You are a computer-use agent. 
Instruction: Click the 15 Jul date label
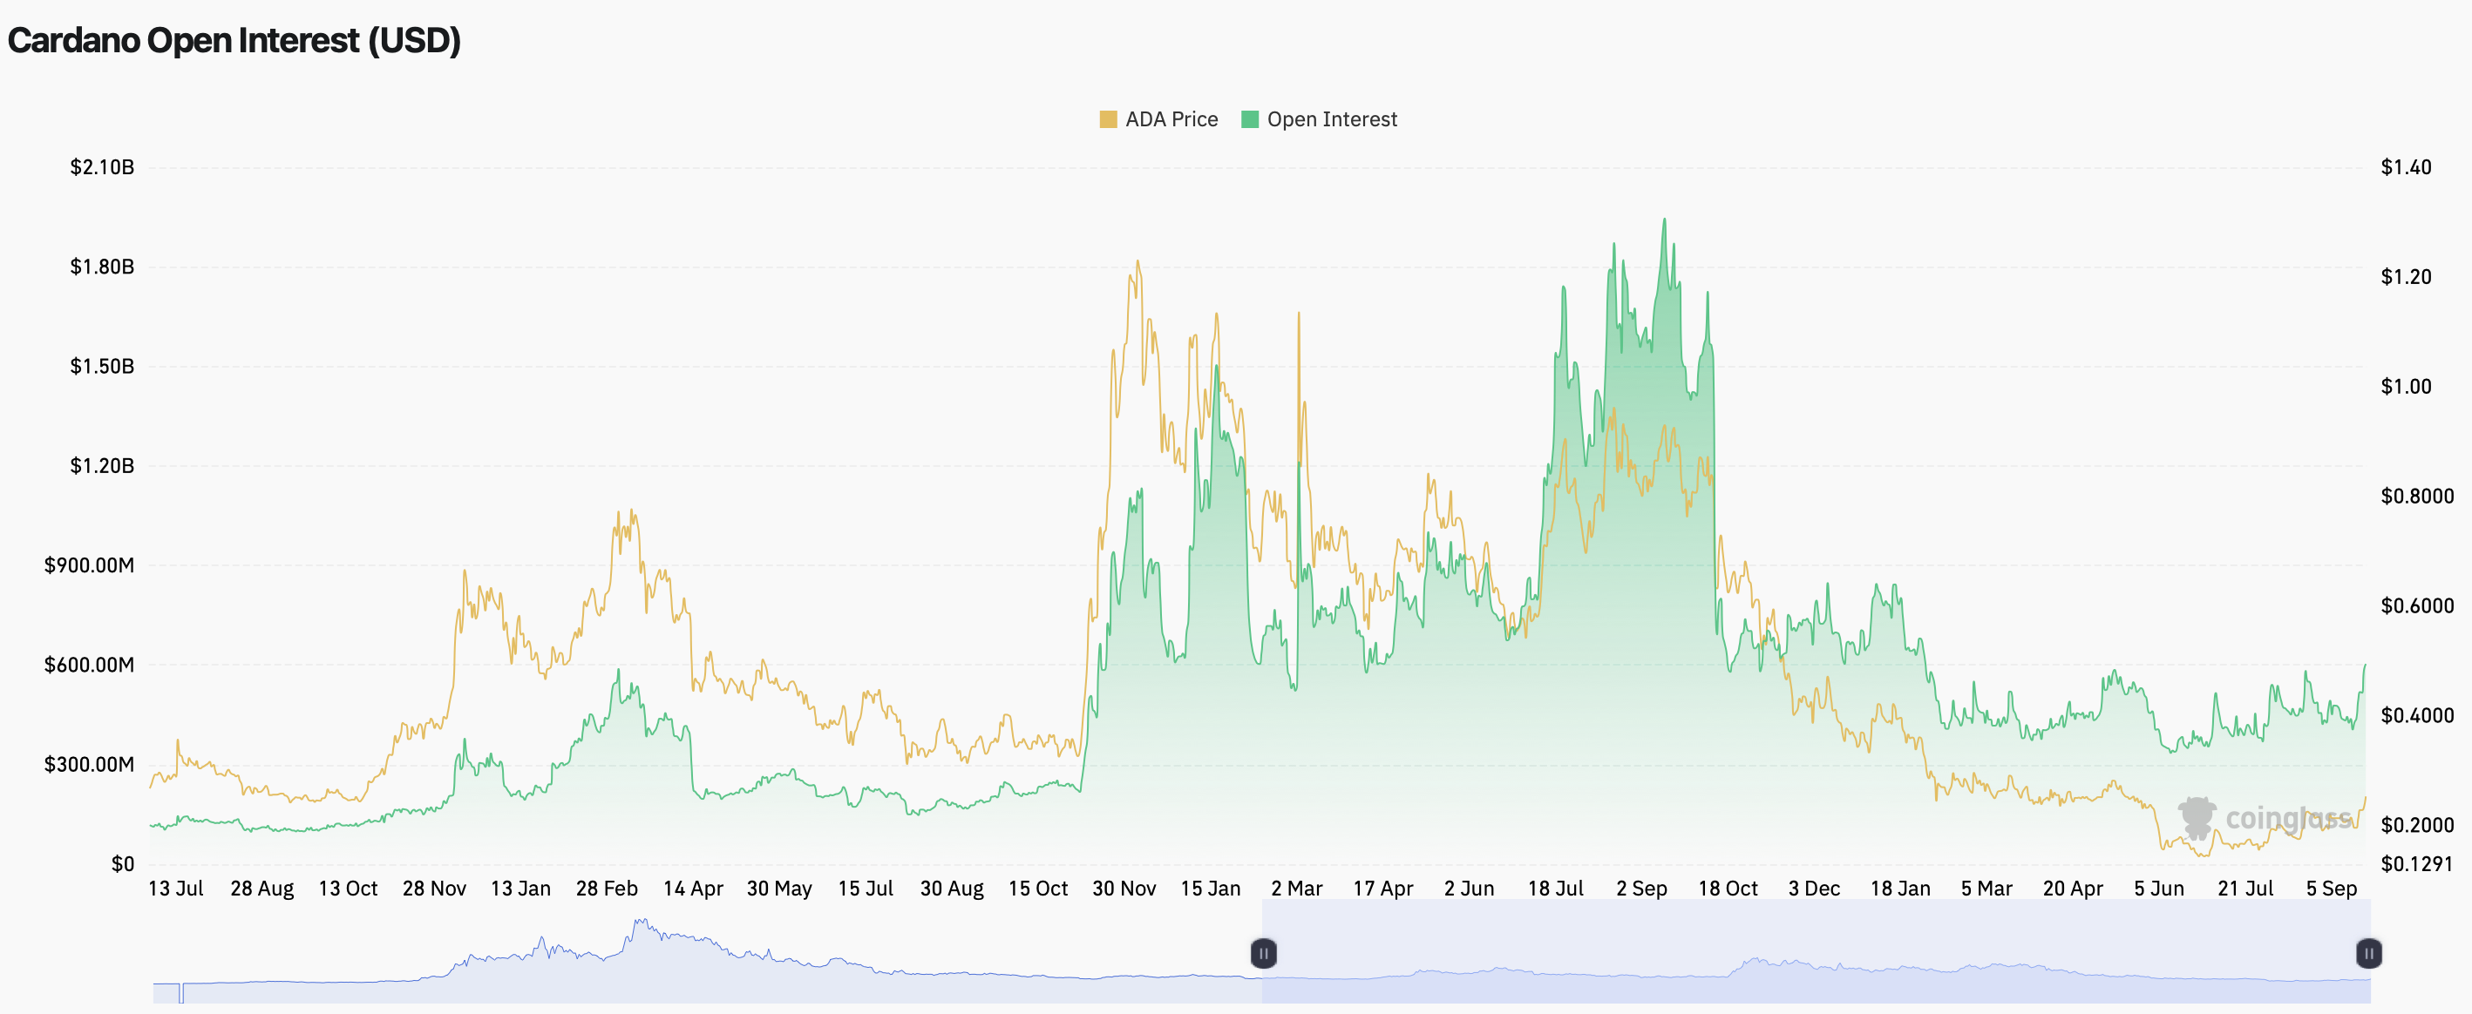(x=866, y=889)
